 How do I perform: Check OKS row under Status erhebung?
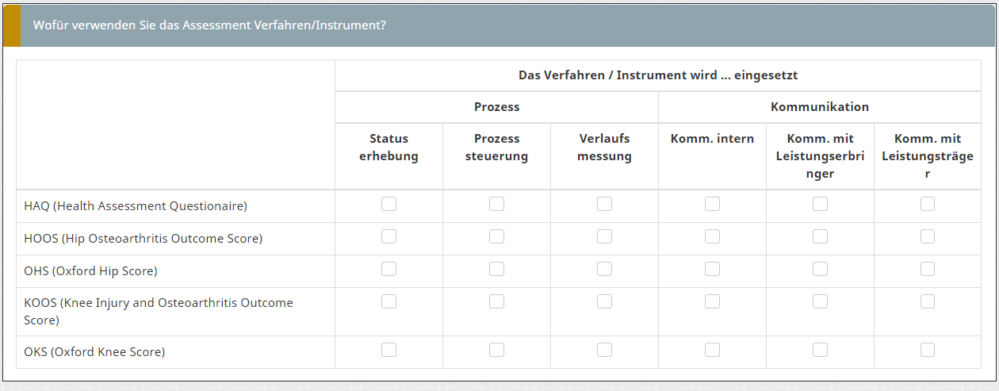388,350
